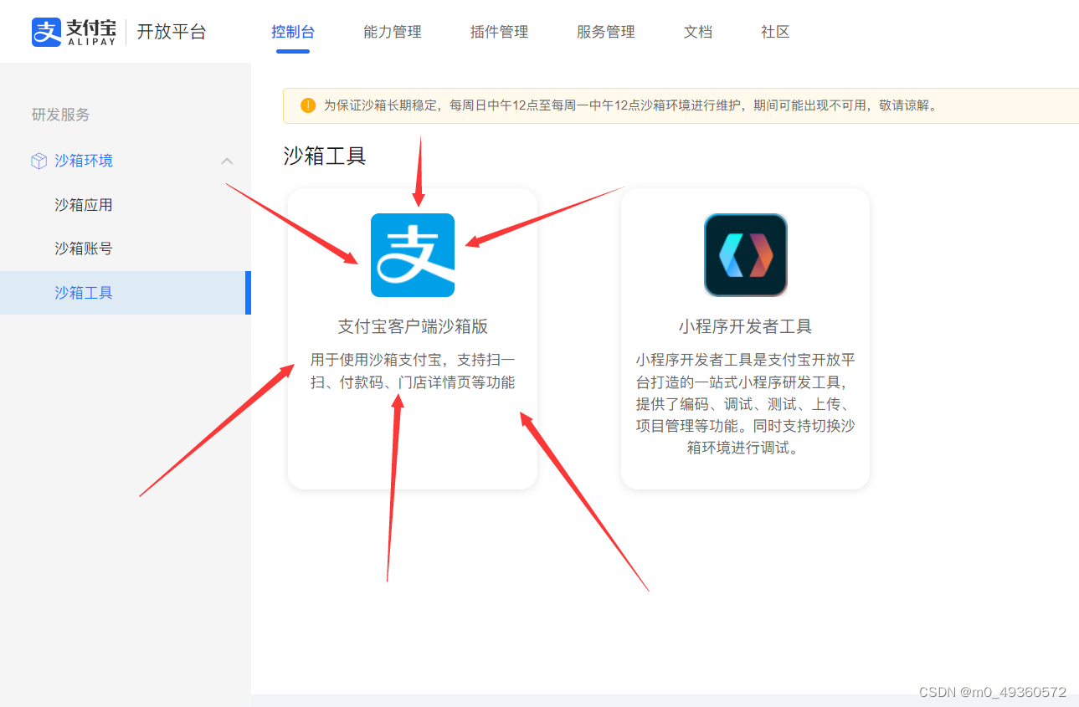Visit the 社区 menu item
Viewport: 1079px width, 707px height.
point(775,32)
